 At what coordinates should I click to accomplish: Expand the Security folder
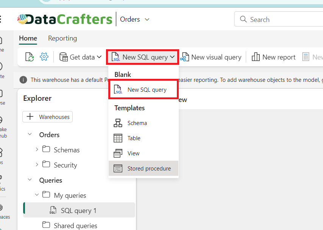pos(37,165)
